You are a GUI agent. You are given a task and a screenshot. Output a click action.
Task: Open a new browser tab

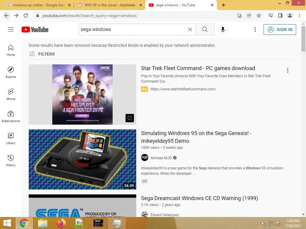pyautogui.click(x=224, y=5)
